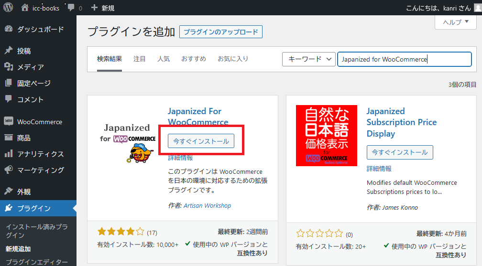Open the comments bubble in admin bar
The width and height of the screenshot is (482, 266).
[71, 8]
